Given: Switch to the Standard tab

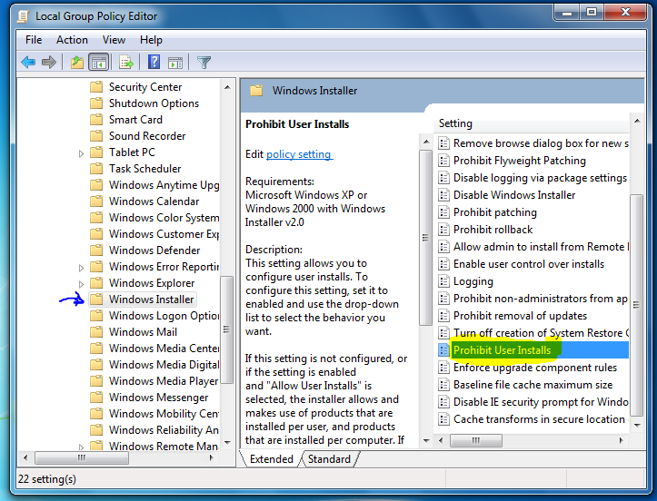Looking at the screenshot, I should tap(329, 459).
